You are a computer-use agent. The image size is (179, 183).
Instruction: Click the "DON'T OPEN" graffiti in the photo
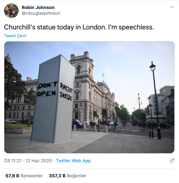(47, 89)
